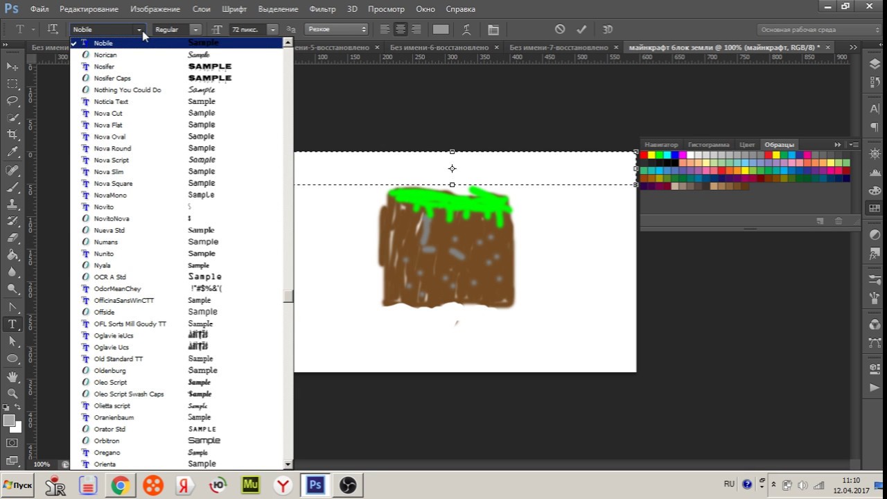
Task: Select the Ellipse shape tool
Action: click(12, 358)
